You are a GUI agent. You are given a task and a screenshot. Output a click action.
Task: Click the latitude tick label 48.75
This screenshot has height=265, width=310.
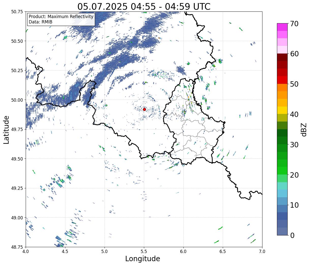[x=17, y=247]
